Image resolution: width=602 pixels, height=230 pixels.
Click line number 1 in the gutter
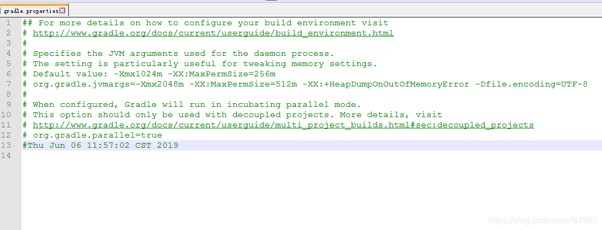(9, 23)
